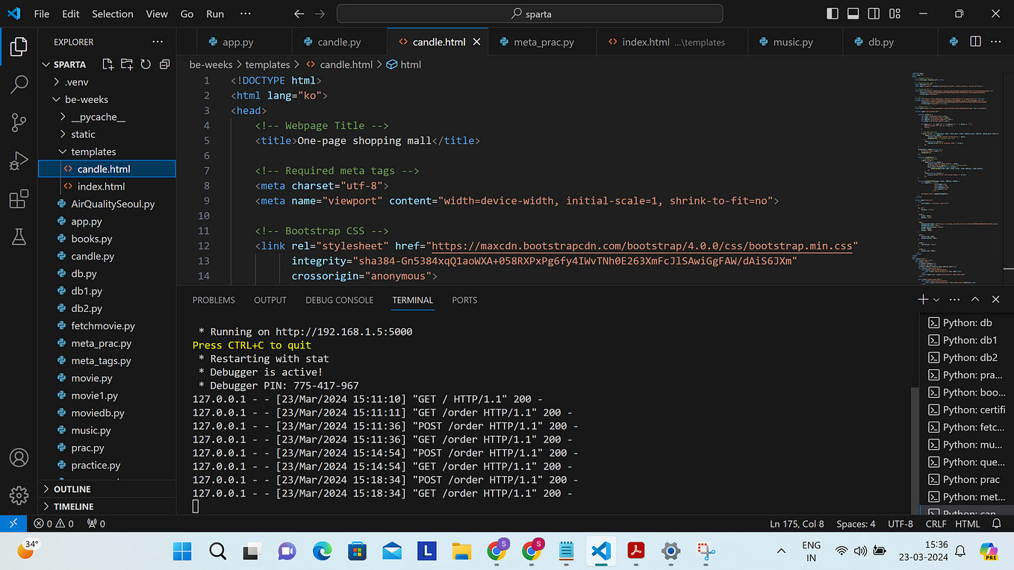Open editor more actions ellipsis
1014x570 pixels.
point(996,42)
